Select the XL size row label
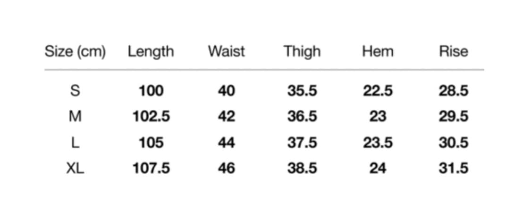The image size is (531, 210). click(75, 168)
